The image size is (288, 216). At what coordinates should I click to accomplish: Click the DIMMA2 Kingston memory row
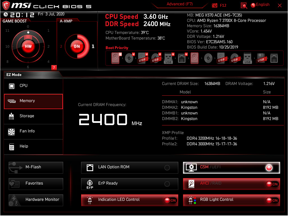click(220, 107)
